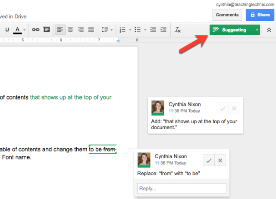
Task: Click the insert comment icon
Action: [47, 30]
